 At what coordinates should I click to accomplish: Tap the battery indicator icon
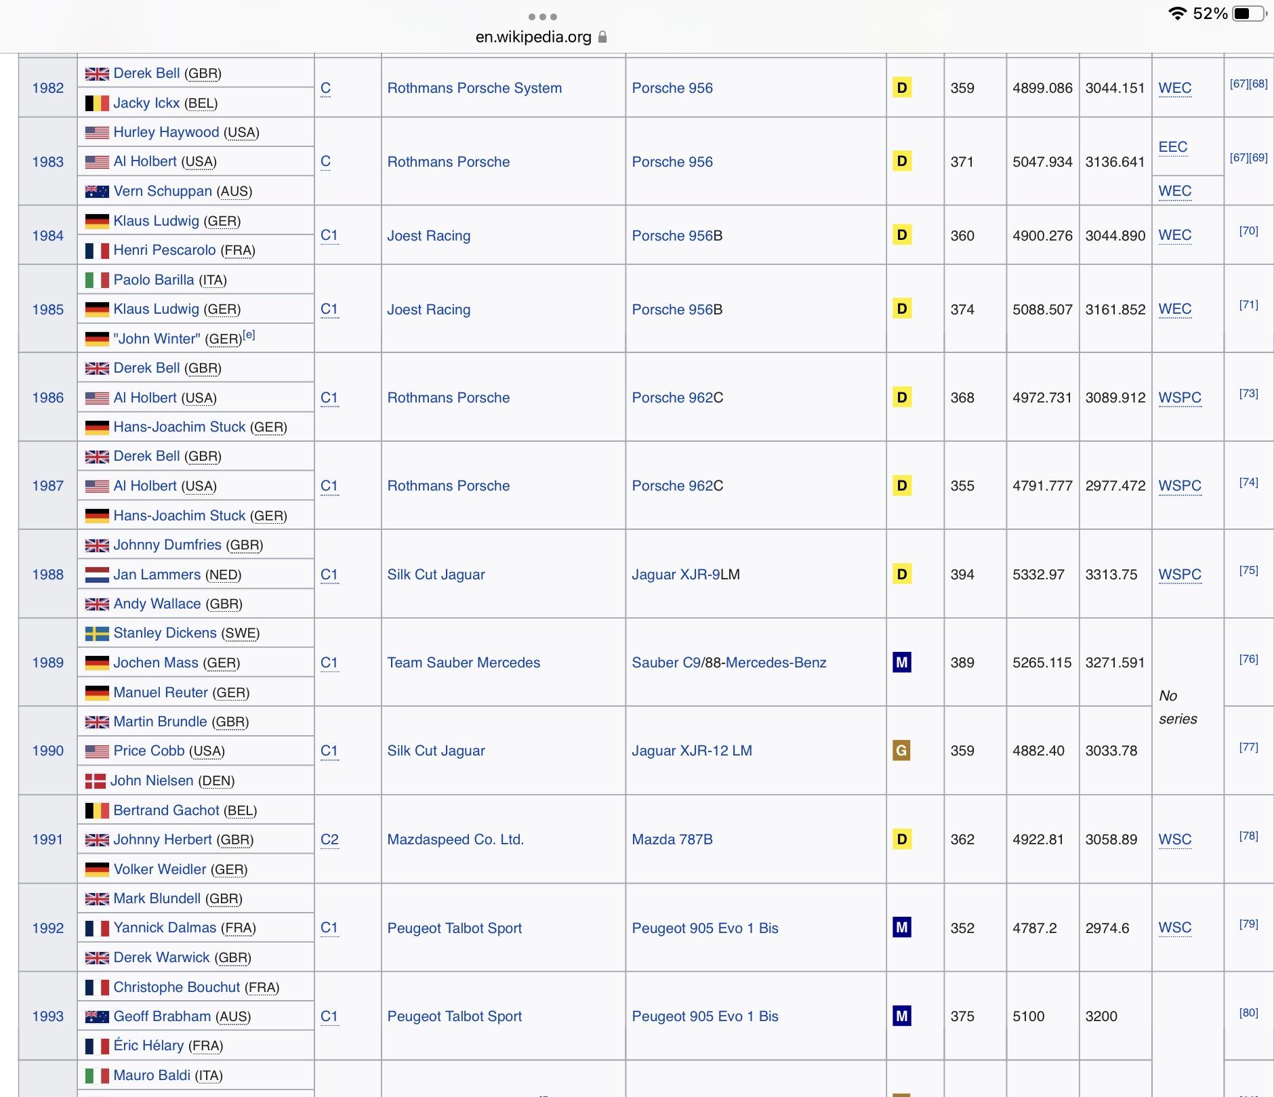pos(1249,14)
